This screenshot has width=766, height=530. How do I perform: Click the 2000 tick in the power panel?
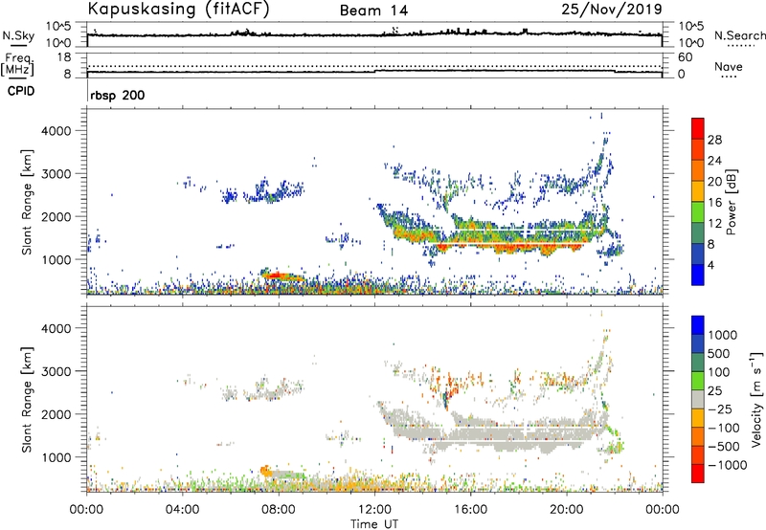(56, 216)
